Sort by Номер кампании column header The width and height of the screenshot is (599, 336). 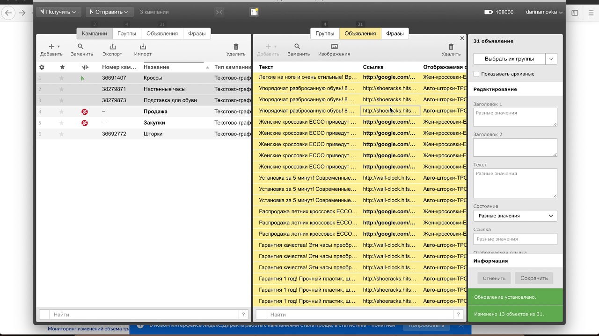[119, 67]
